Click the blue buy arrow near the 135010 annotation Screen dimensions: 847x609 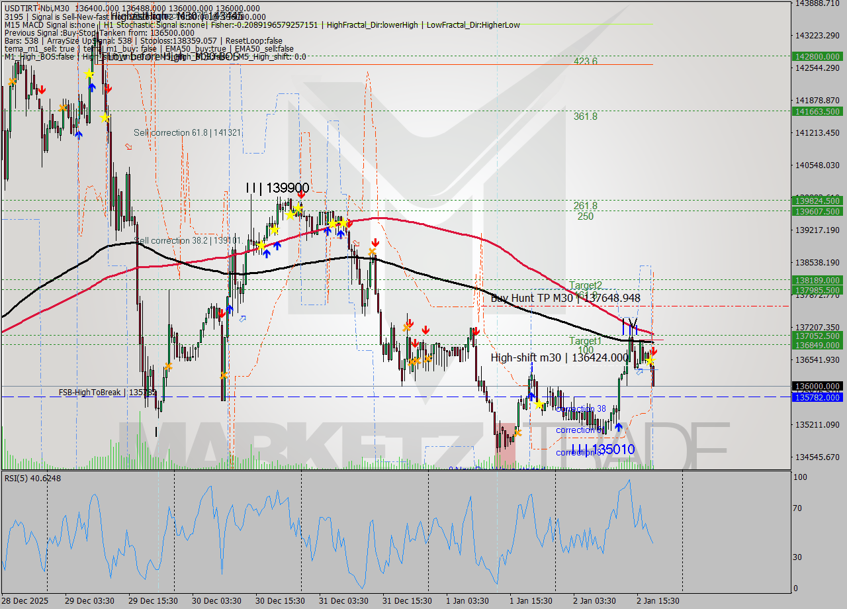[619, 428]
